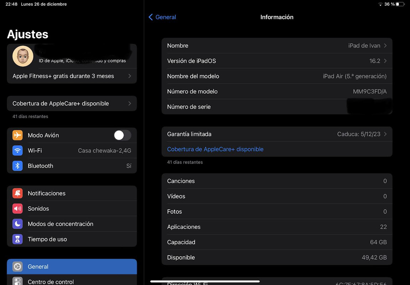
Task: Tap the 16.2 iPadOS version value
Action: pos(375,61)
